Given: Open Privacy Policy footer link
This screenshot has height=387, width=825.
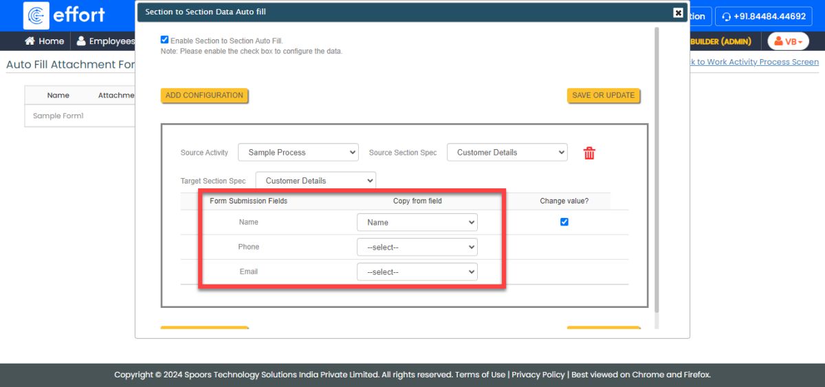Looking at the screenshot, I should tap(538, 375).
